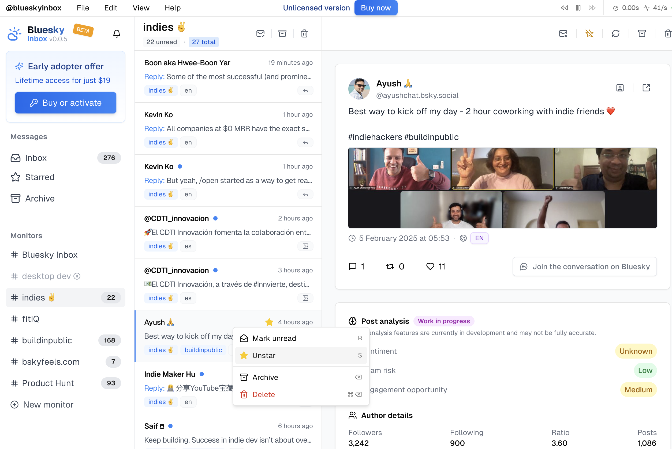Click rewind playback icon

(564, 8)
